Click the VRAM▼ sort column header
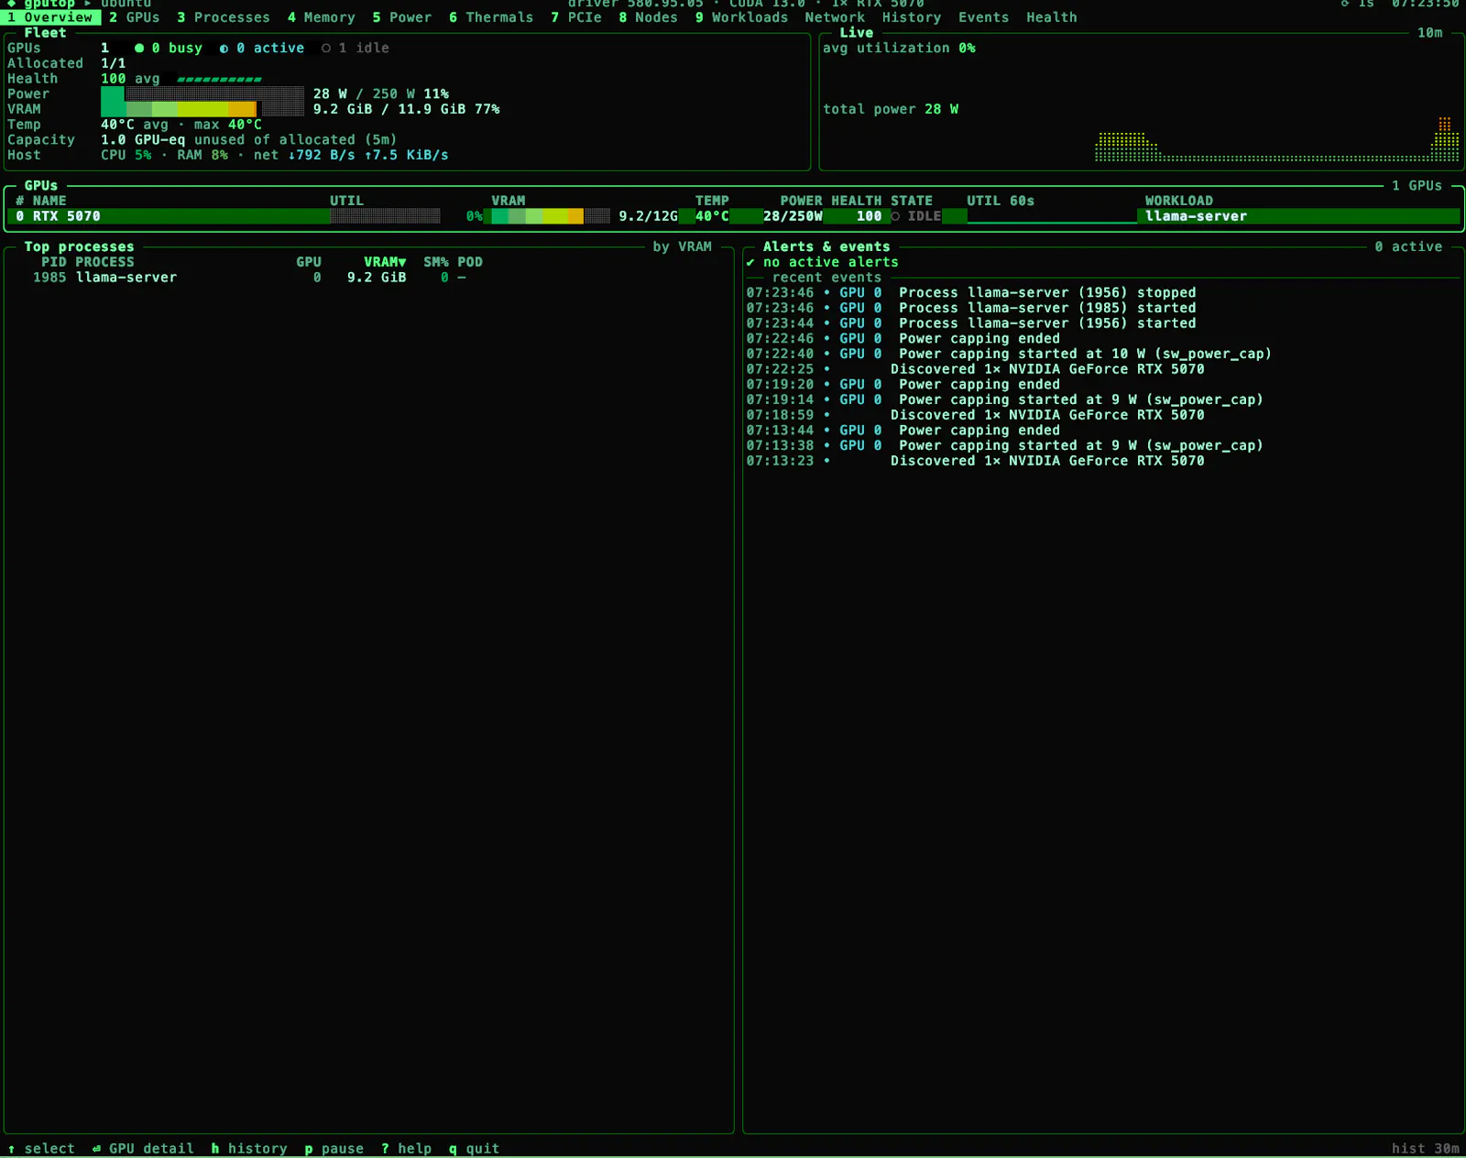Screen dimensions: 1466x1158 click(x=385, y=262)
